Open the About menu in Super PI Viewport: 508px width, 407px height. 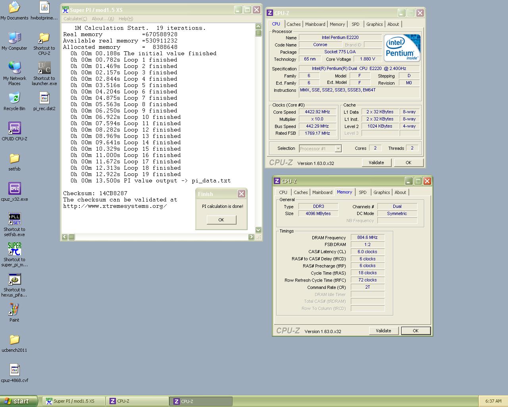103,19
